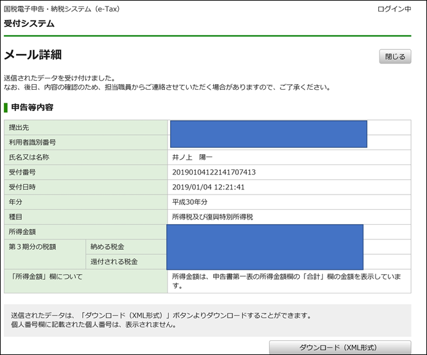The height and width of the screenshot is (355, 427).
Task: Click the 国税電子申告・納税システム（e-Tax） header text
Action: pyautogui.click(x=62, y=9)
